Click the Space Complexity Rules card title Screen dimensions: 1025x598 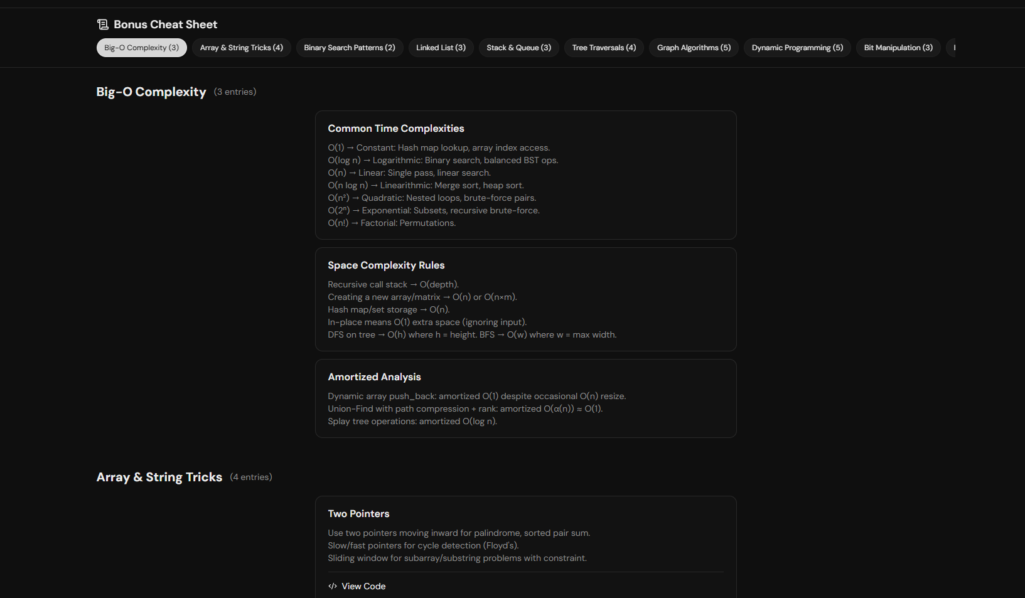tap(386, 265)
